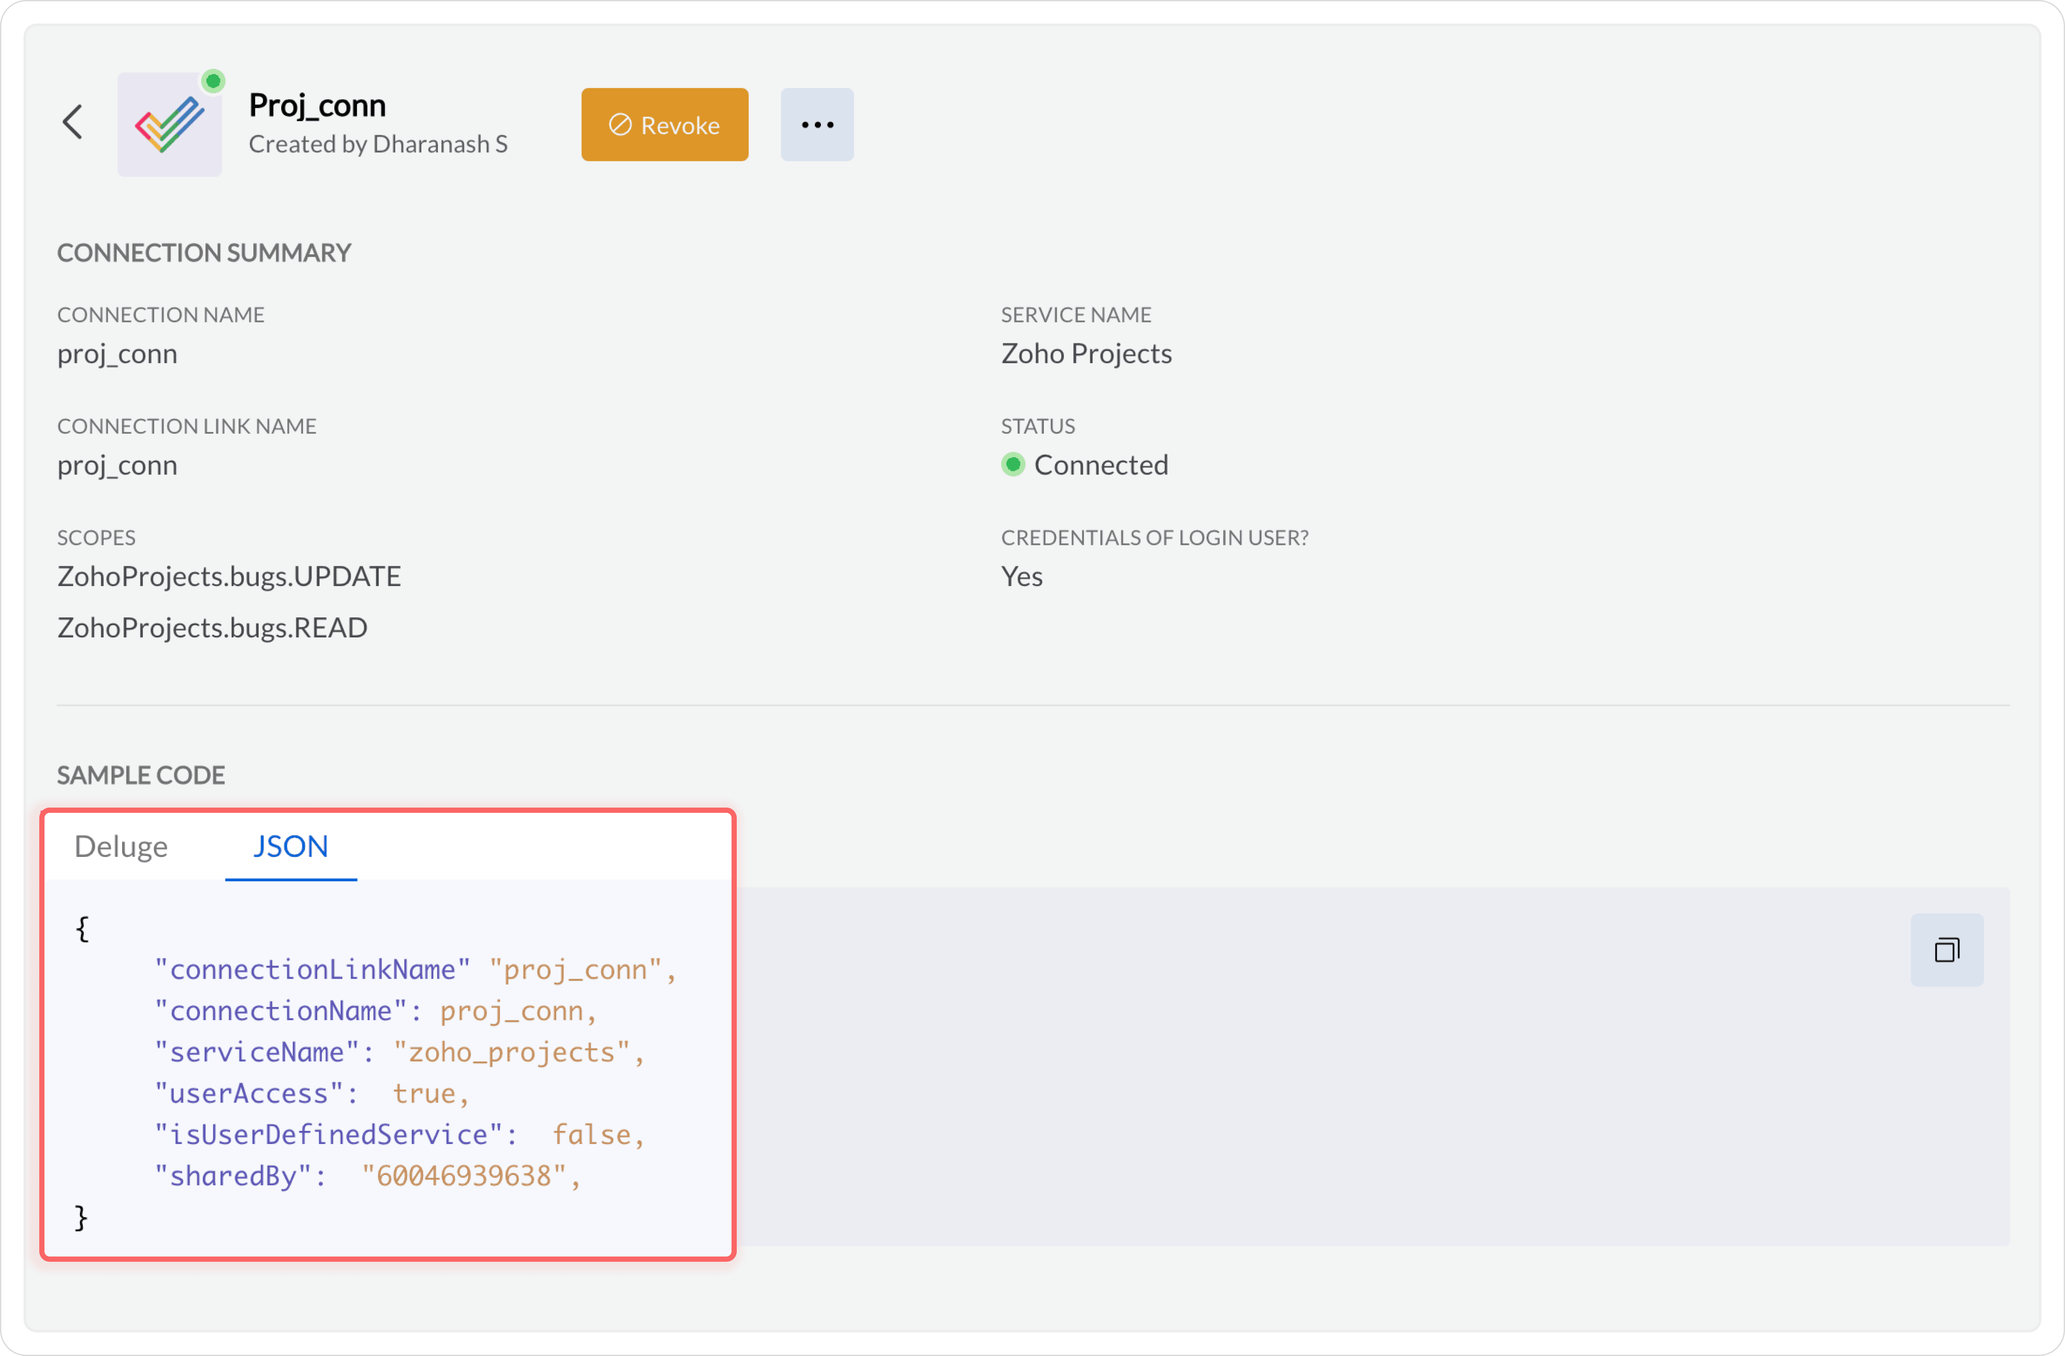Click the Zoho Projects logo thumbnail
2065x1356 pixels.
pyautogui.click(x=169, y=125)
